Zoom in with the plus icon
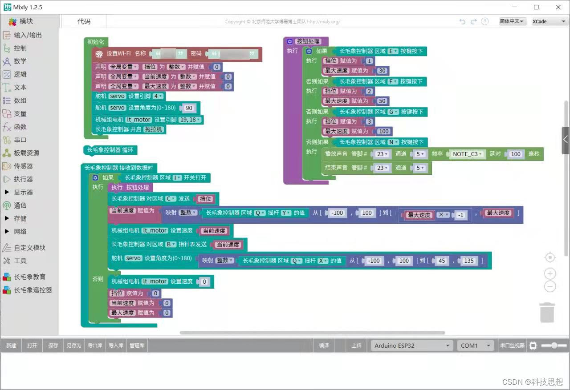This screenshot has height=390, width=570. [550, 273]
